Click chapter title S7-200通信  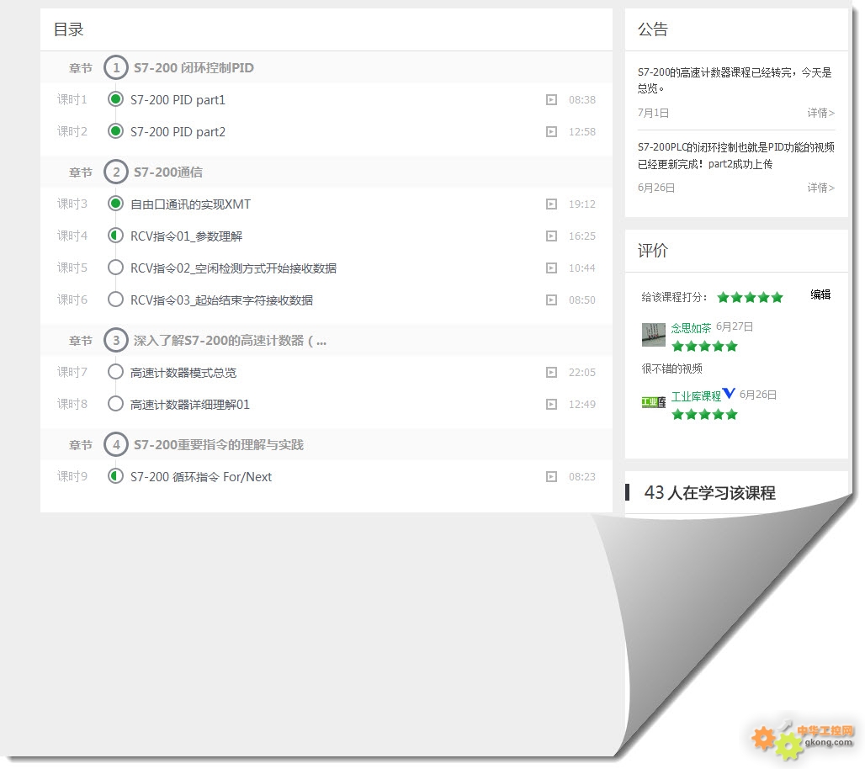point(168,172)
